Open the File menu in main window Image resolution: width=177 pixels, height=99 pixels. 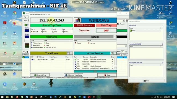(25, 17)
